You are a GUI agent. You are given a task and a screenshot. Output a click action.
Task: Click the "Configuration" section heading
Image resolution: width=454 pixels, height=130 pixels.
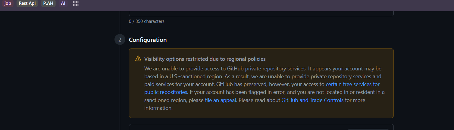click(x=148, y=40)
